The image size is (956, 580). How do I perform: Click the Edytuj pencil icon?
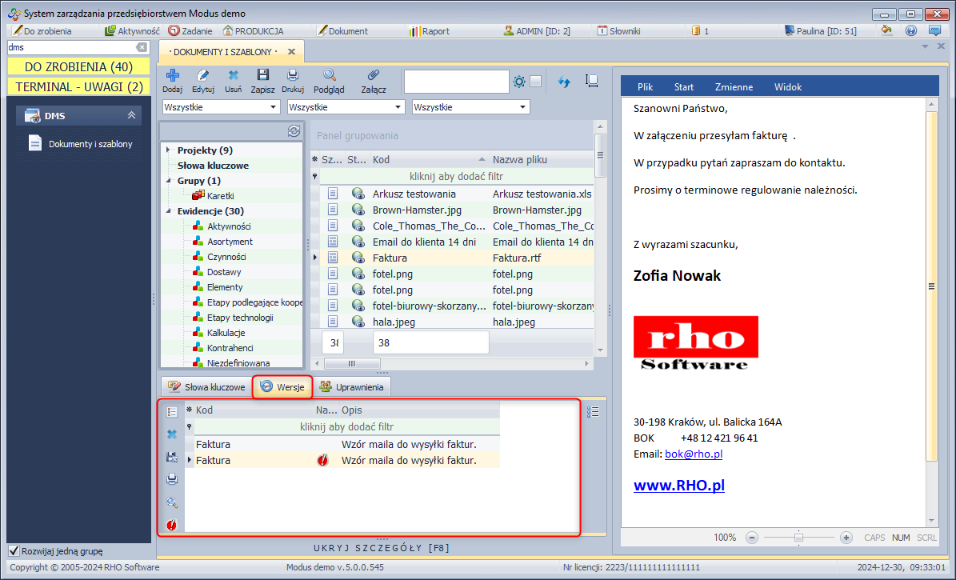coord(202,75)
